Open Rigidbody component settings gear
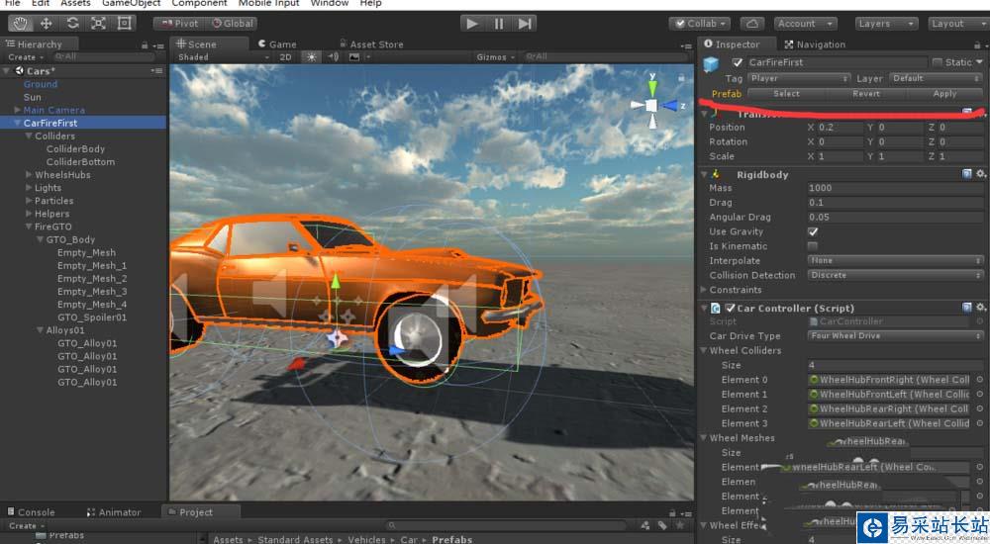The height and width of the screenshot is (544, 990). tap(980, 174)
